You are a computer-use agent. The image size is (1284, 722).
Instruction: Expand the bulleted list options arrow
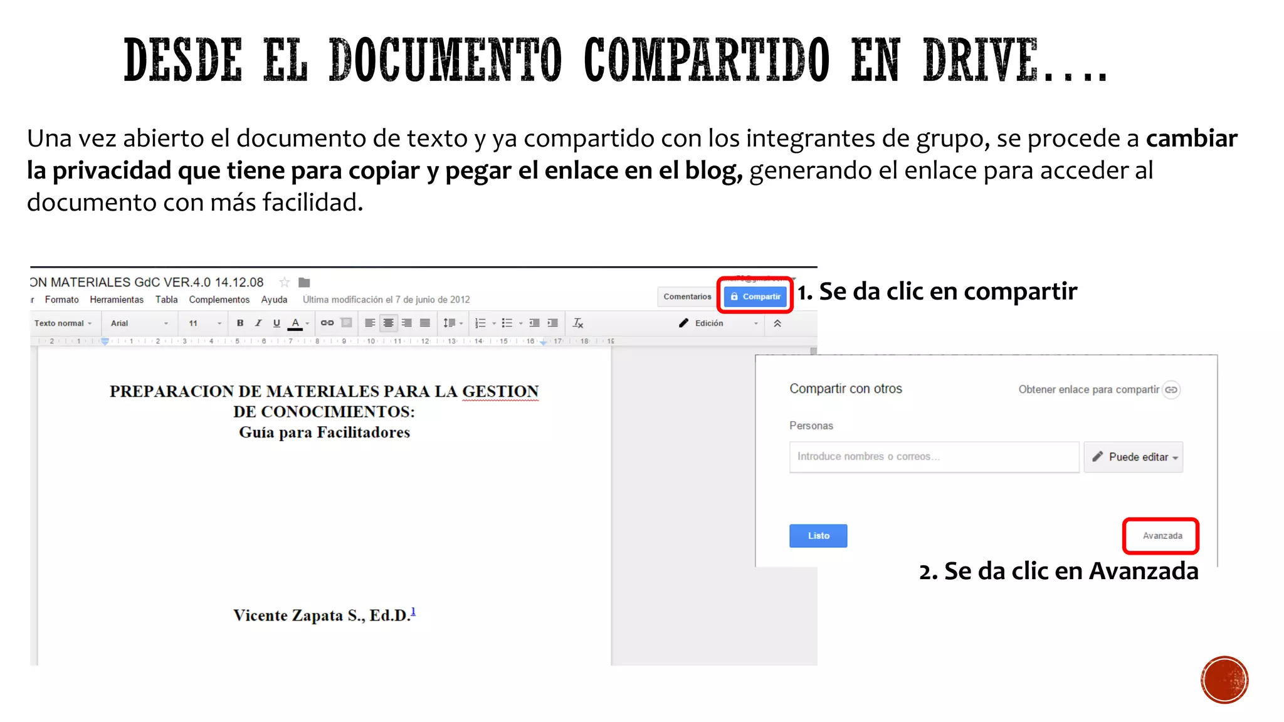tap(521, 324)
